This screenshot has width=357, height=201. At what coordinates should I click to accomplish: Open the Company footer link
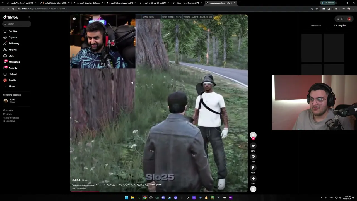click(x=8, y=110)
